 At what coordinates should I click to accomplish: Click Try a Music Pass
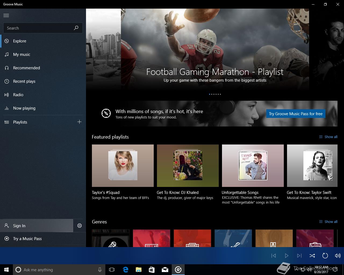pos(43,239)
